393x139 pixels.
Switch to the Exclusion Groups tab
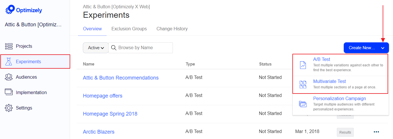(129, 29)
